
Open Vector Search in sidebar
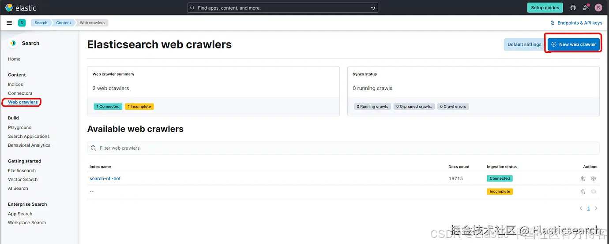(x=23, y=180)
